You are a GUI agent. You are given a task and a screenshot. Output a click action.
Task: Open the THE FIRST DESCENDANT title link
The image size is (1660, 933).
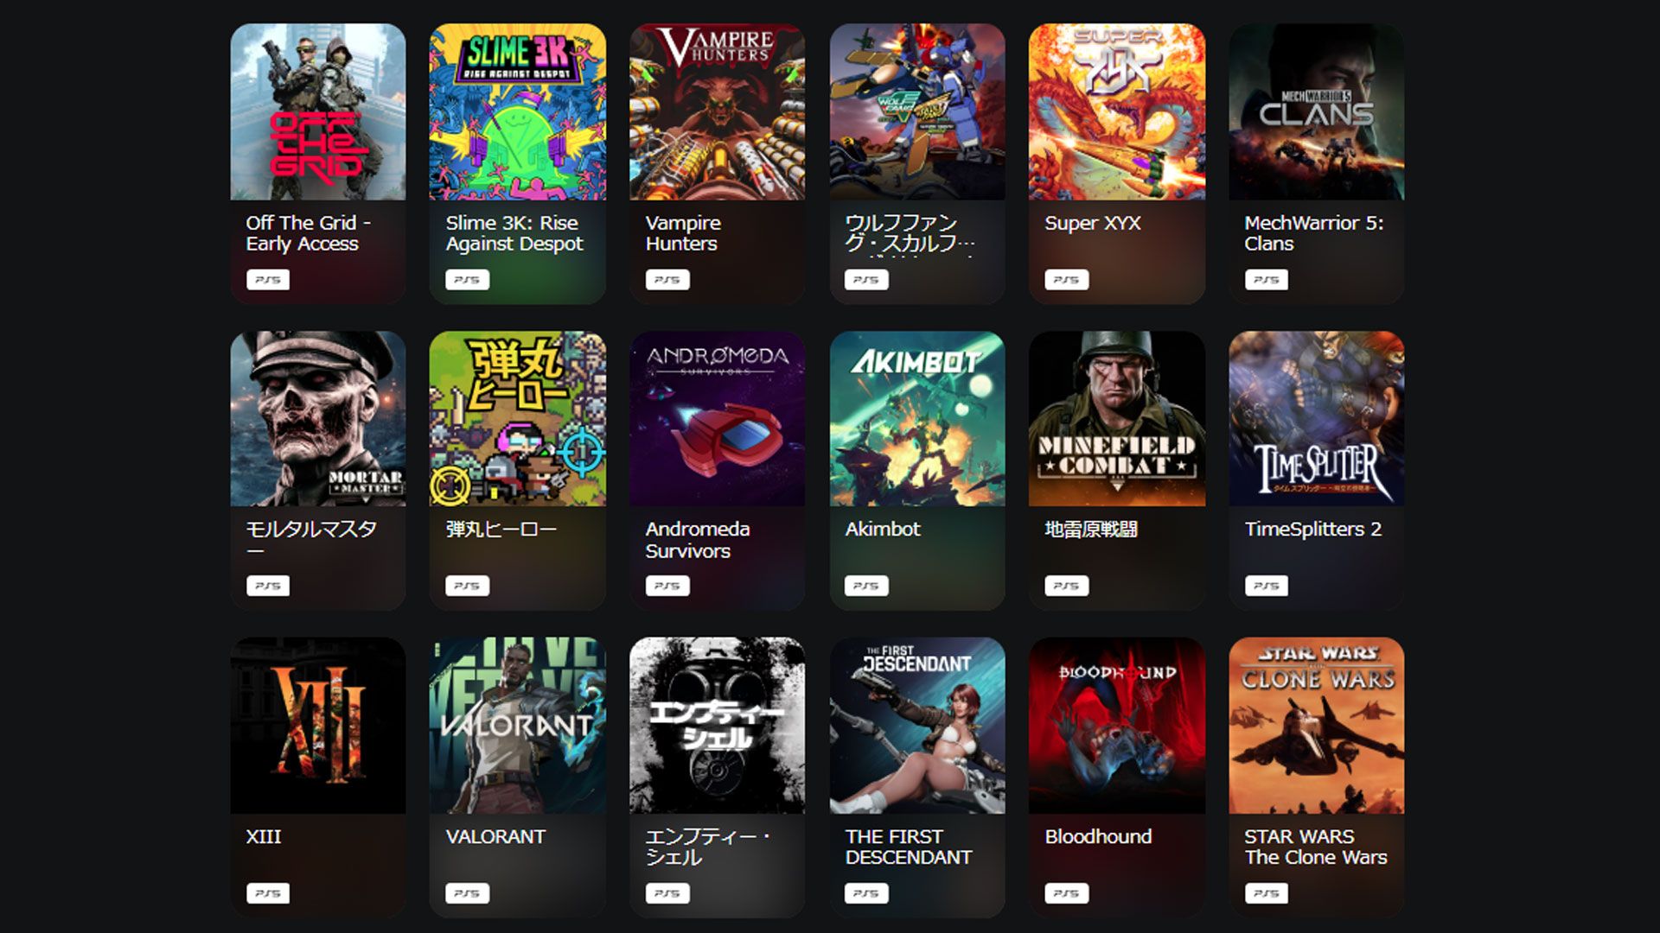tap(909, 847)
